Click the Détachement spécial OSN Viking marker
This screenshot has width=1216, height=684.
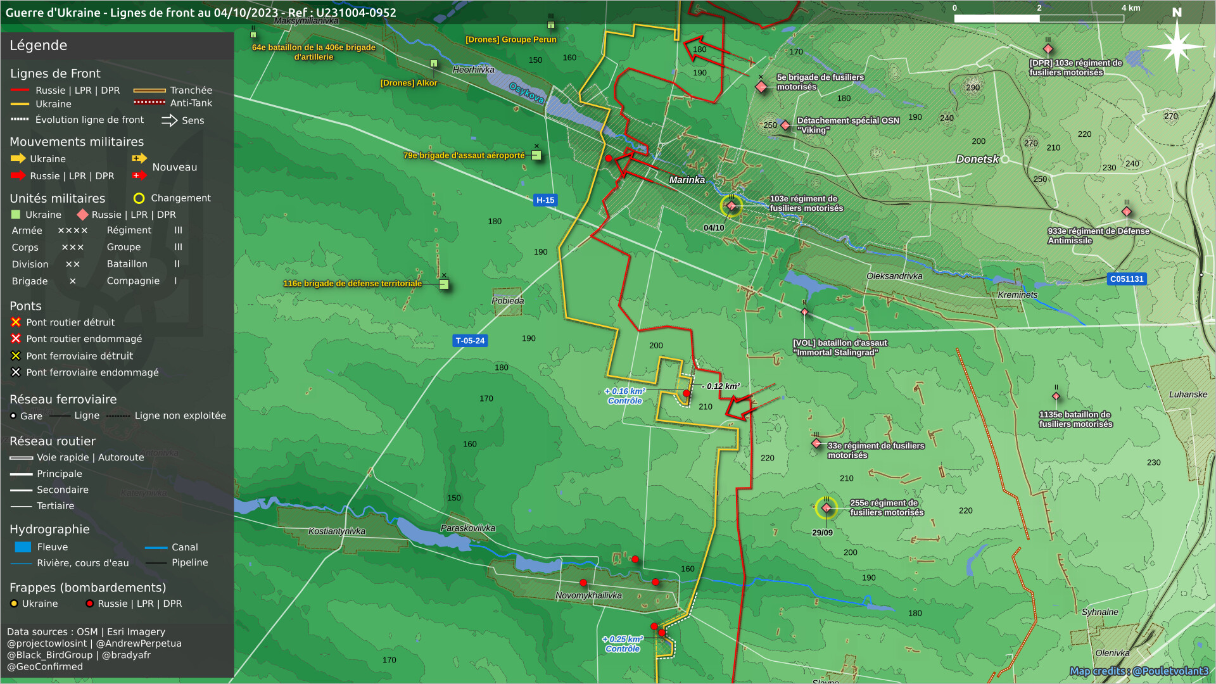785,125
